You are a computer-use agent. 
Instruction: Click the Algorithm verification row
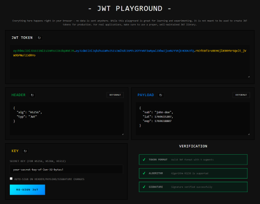pyautogui.click(x=193, y=173)
